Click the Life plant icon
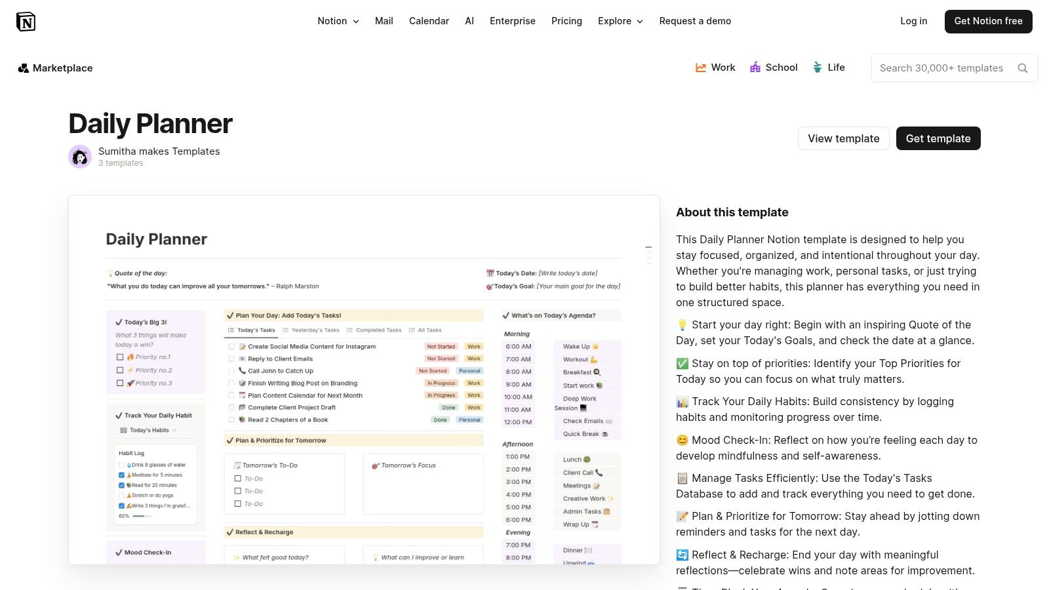The image size is (1049, 590). (x=818, y=68)
